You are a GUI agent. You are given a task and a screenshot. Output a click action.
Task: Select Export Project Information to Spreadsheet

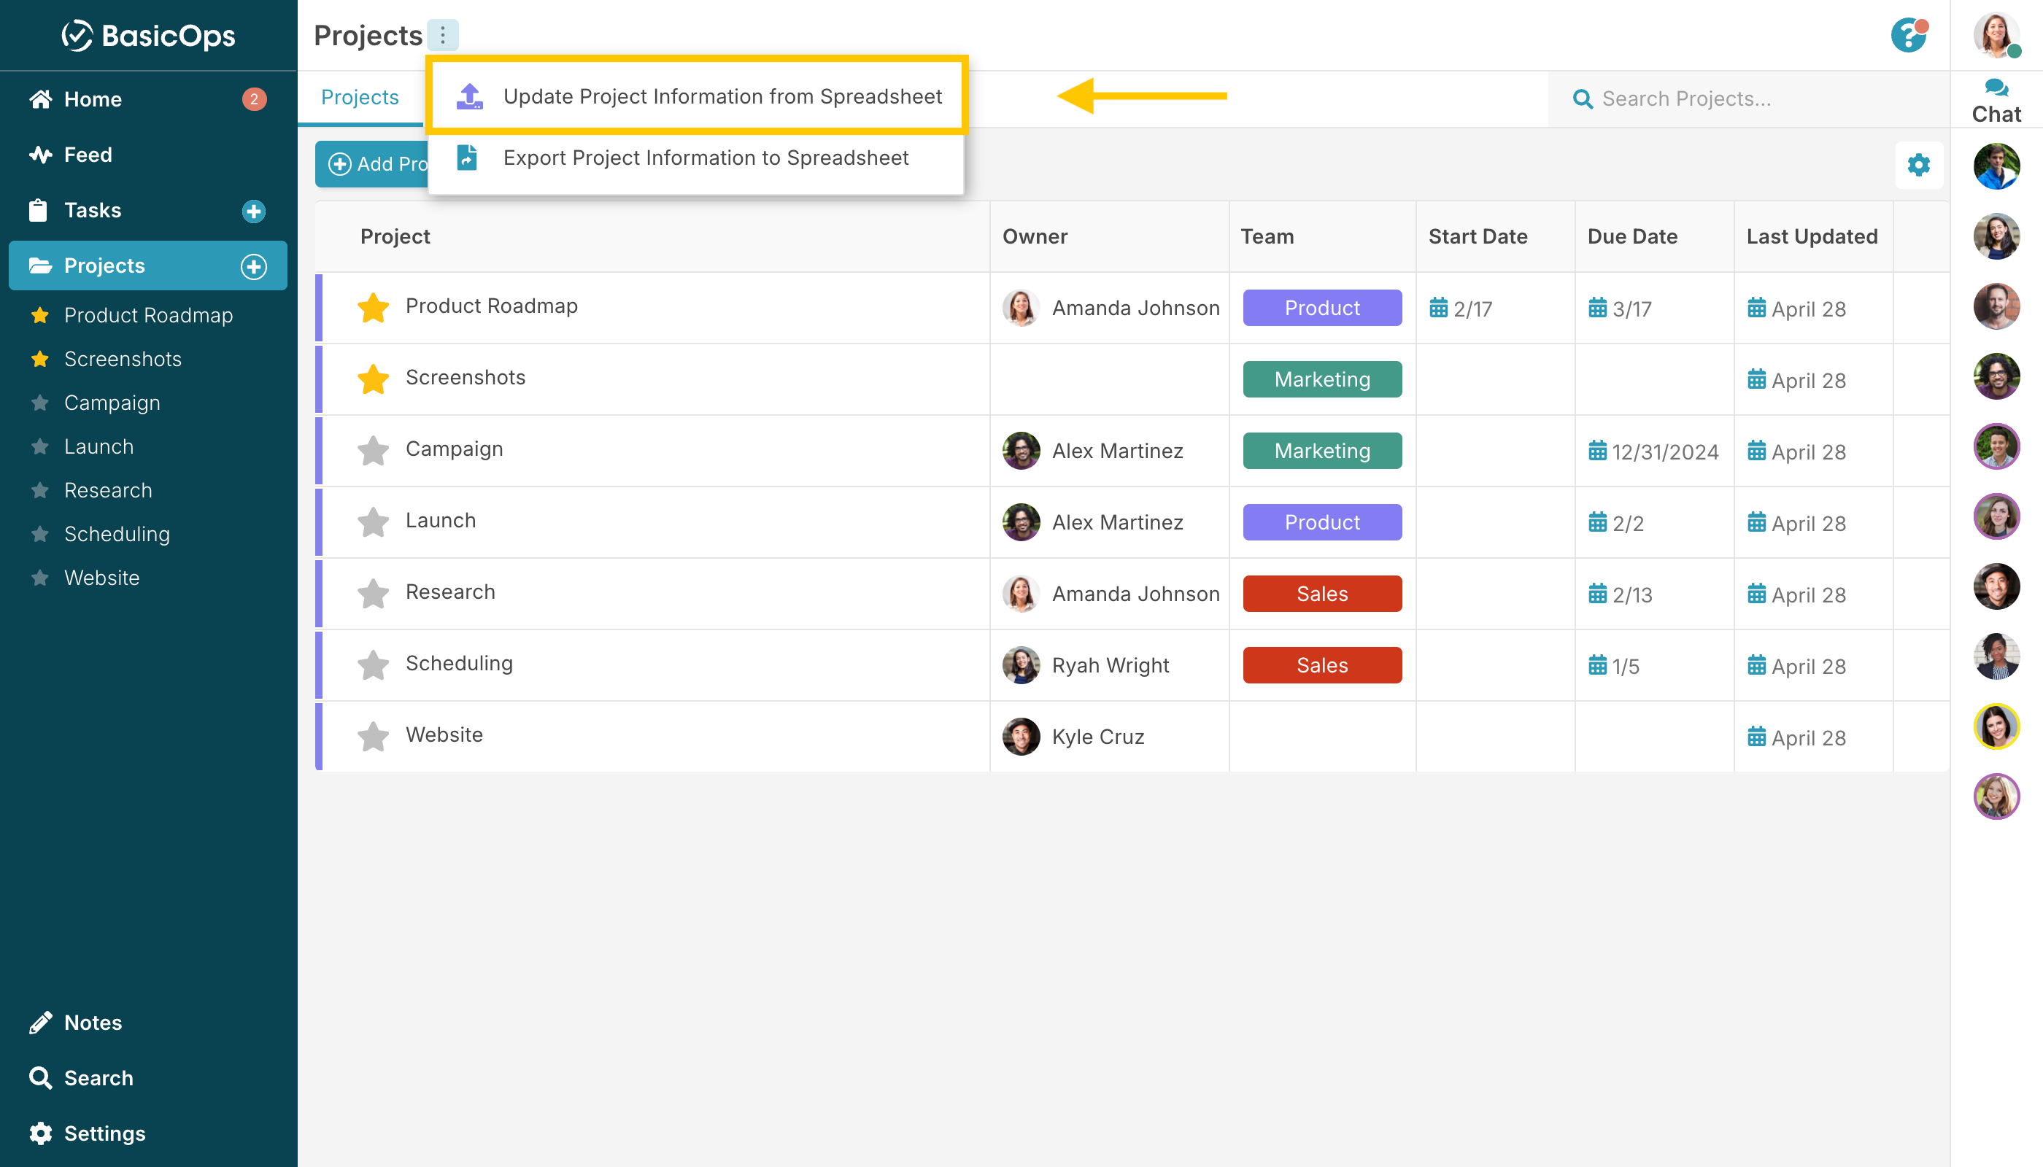[x=705, y=158]
